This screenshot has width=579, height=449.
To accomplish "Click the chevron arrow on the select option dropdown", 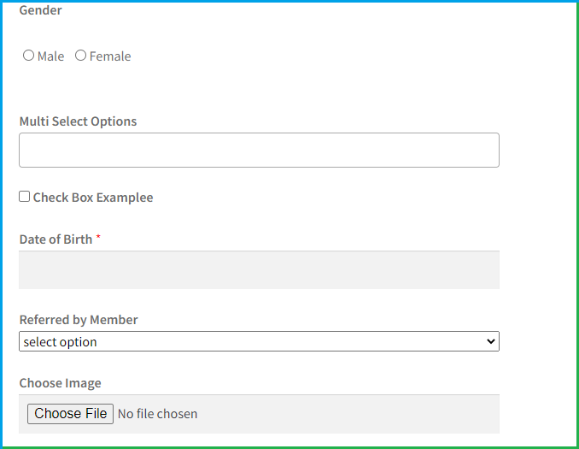I will (x=490, y=341).
